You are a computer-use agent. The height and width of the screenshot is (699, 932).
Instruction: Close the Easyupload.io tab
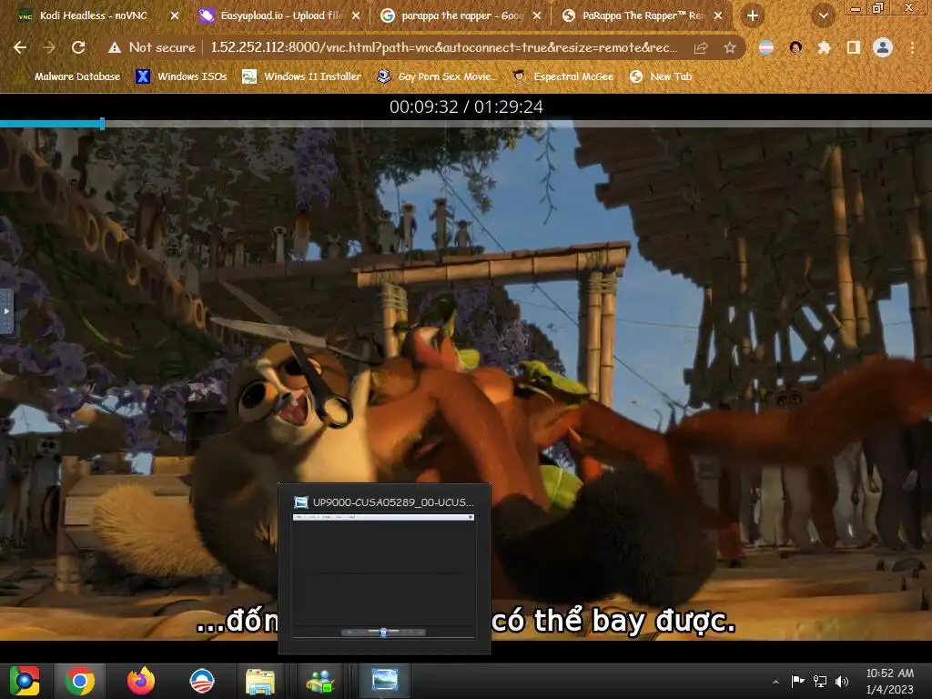coord(356,16)
